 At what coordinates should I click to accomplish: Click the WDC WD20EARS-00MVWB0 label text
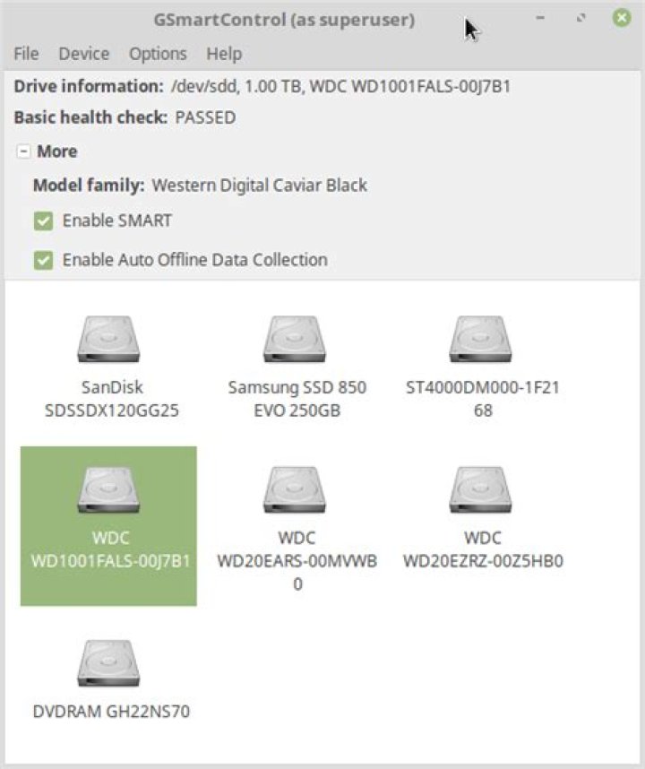pos(297,560)
